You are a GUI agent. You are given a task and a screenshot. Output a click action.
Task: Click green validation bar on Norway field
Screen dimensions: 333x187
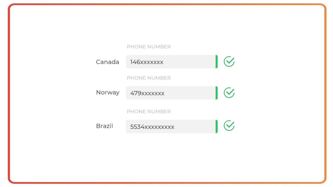(x=216, y=93)
